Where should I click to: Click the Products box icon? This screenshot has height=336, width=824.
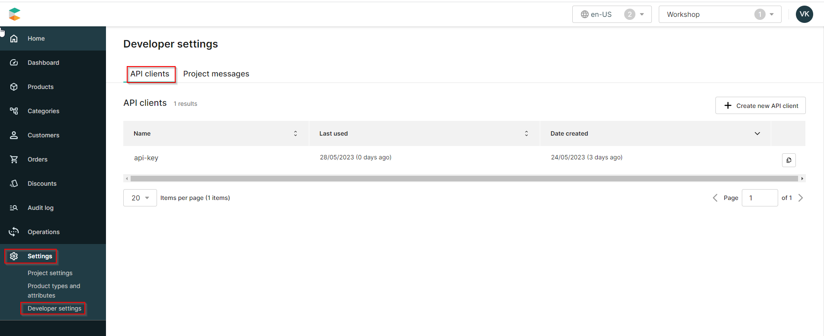tap(14, 87)
